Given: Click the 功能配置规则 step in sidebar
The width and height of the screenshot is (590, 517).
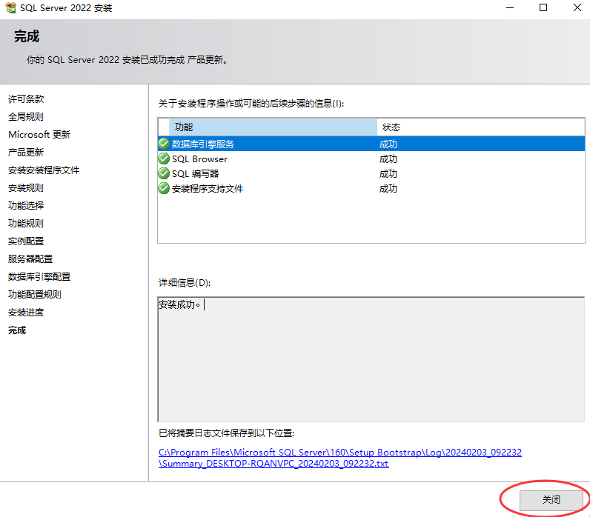Looking at the screenshot, I should coord(35,294).
